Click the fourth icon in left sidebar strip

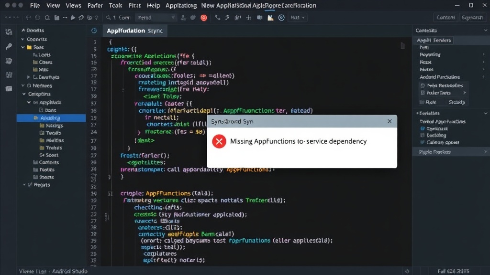coord(9,74)
